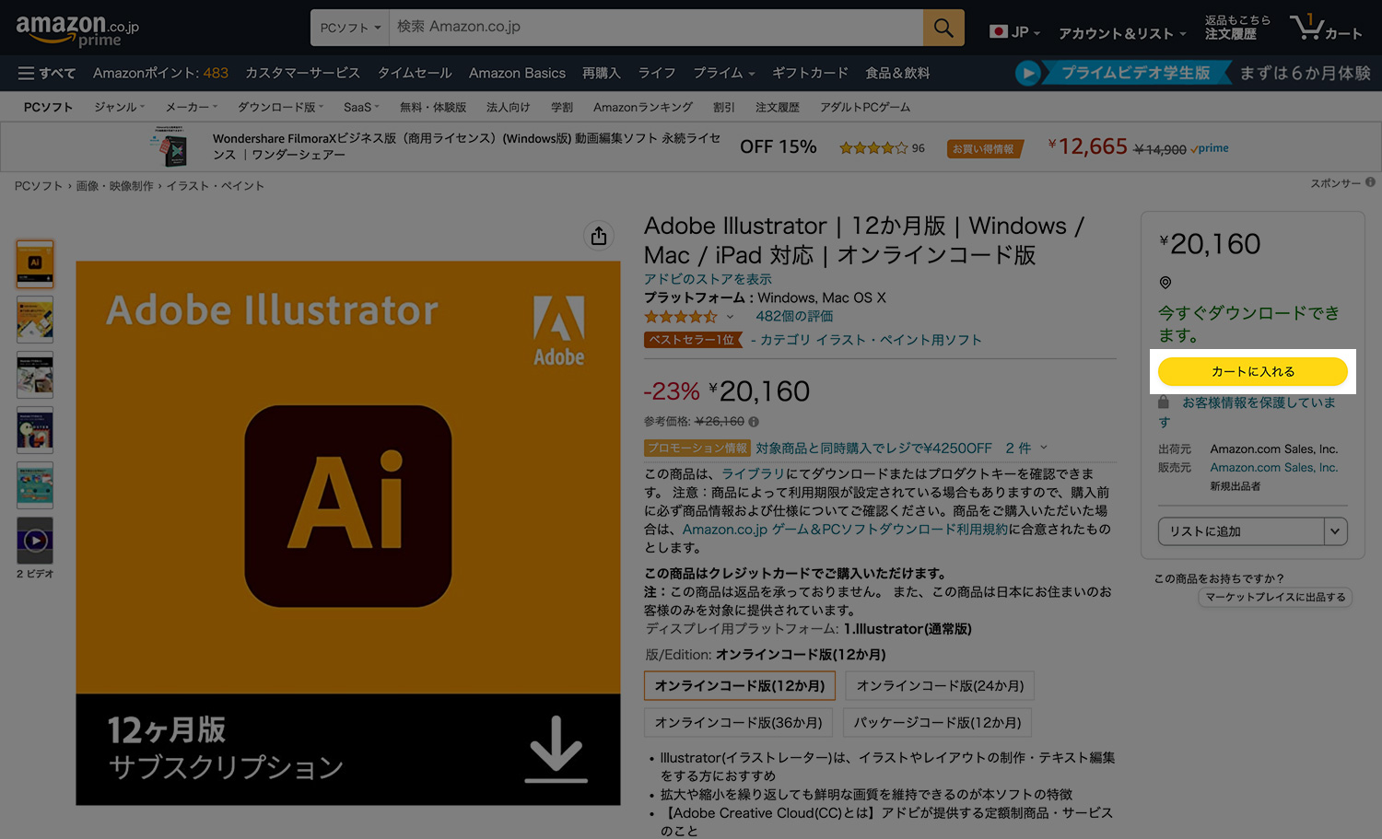Click the search Amazon.co.jp input field
Image resolution: width=1382 pixels, height=839 pixels.
(x=656, y=28)
